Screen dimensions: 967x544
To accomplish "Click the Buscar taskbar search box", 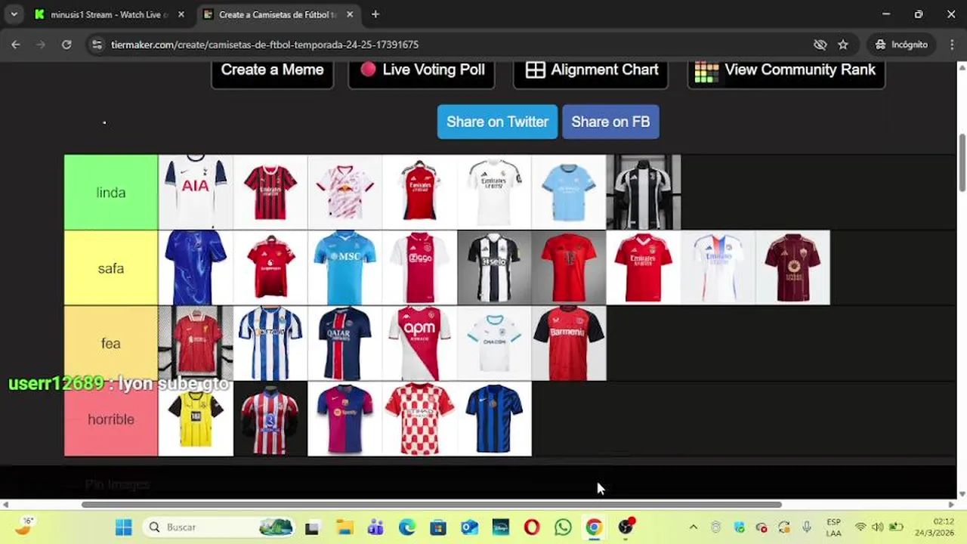I will (219, 527).
